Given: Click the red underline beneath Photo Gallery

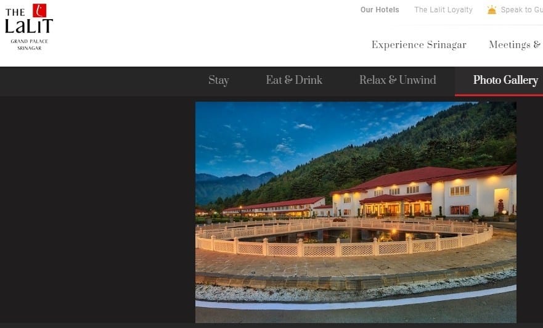Looking at the screenshot, I should pyautogui.click(x=499, y=95).
